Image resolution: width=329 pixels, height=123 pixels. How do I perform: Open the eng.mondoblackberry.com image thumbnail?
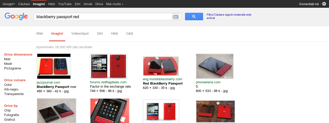(161, 66)
